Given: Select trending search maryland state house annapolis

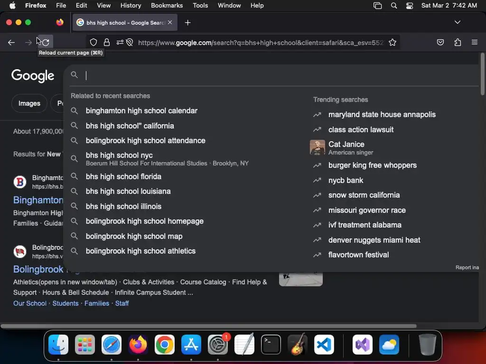Looking at the screenshot, I should point(382,115).
